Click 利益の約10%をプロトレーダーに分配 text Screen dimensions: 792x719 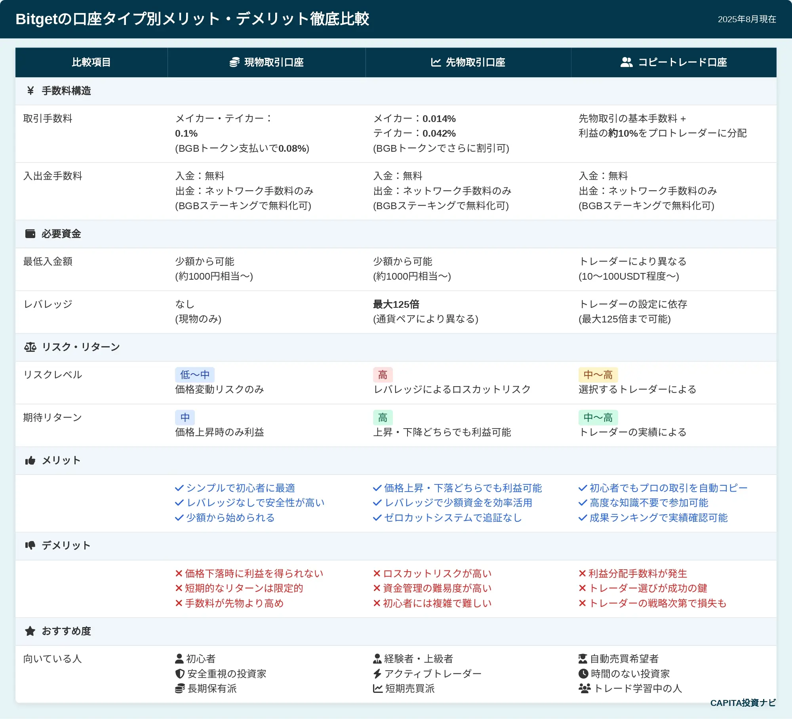click(x=663, y=134)
